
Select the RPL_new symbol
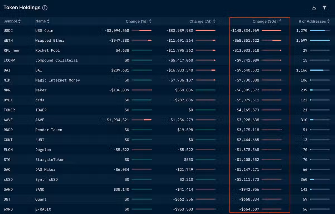pyautogui.click(x=11, y=50)
